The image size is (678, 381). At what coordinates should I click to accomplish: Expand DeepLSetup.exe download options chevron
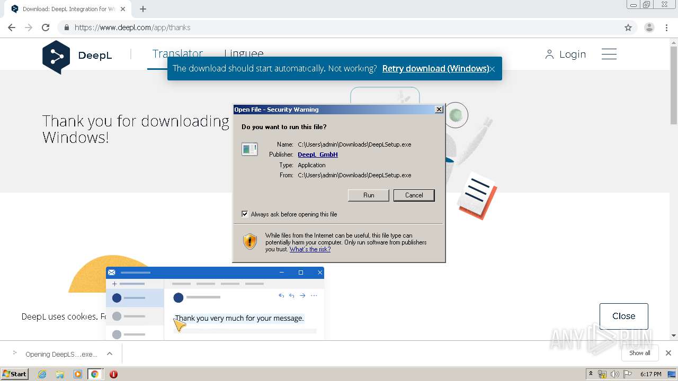tap(110, 353)
